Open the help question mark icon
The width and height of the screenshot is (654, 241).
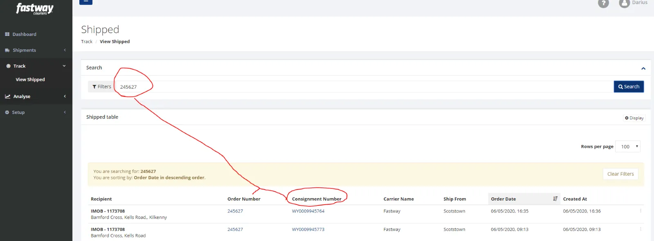(x=603, y=3)
